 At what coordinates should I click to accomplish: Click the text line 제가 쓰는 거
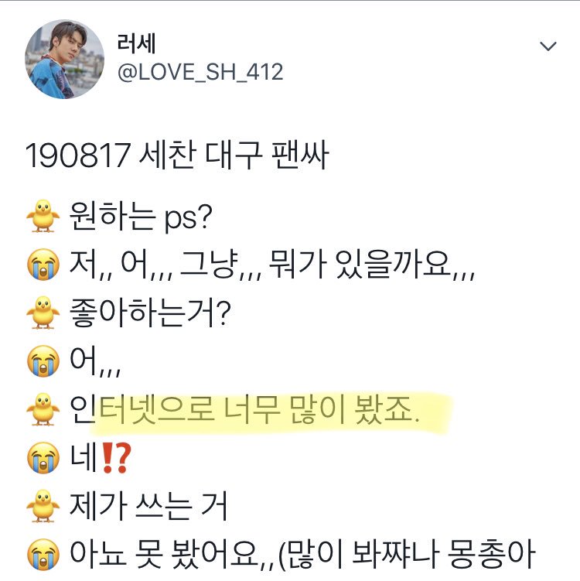[148, 506]
